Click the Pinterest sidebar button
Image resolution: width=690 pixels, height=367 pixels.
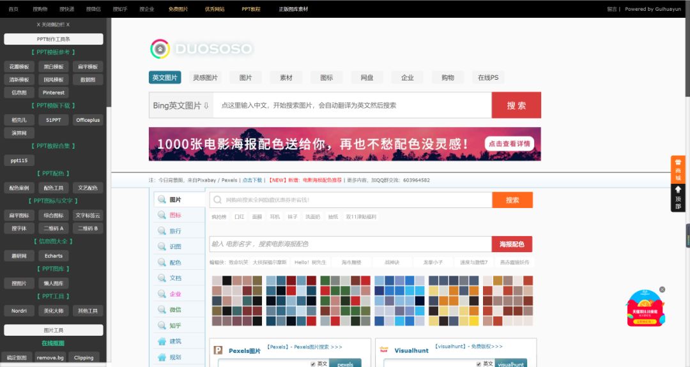click(x=54, y=93)
